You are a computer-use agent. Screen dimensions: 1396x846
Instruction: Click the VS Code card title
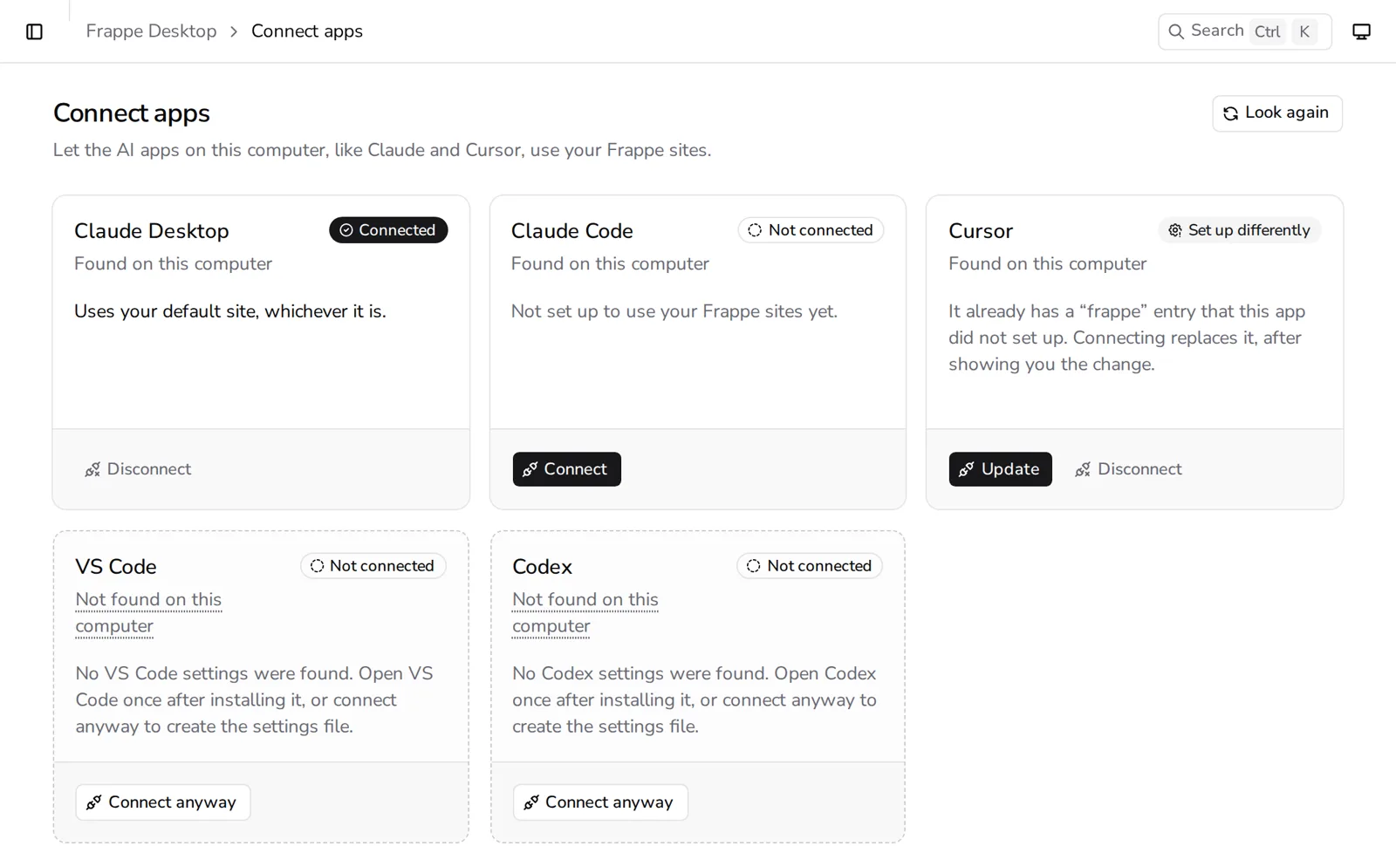116,567
